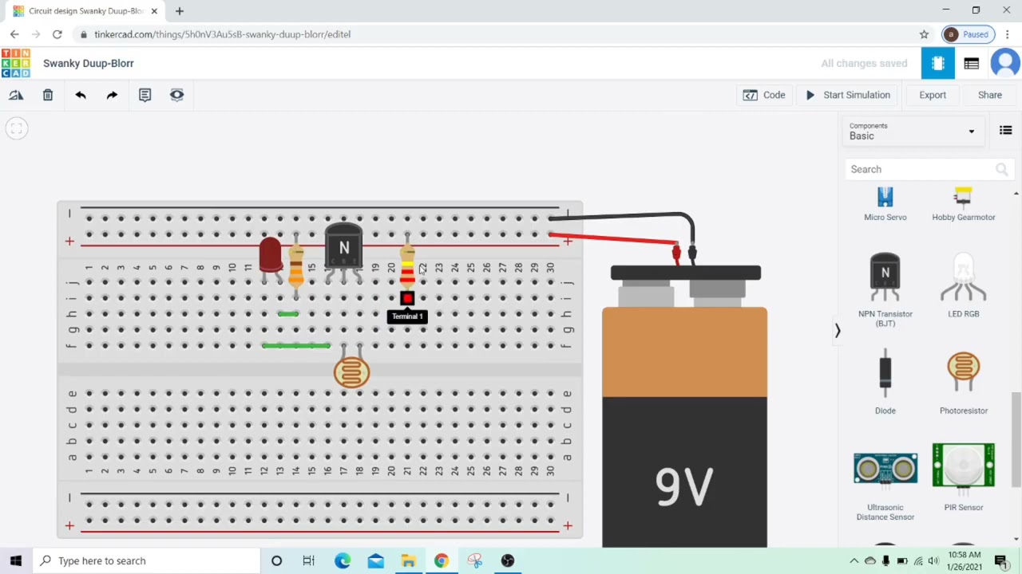Close the Circuit design browser tab

pyautogui.click(x=154, y=11)
